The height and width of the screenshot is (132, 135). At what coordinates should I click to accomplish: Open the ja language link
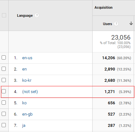(24, 126)
